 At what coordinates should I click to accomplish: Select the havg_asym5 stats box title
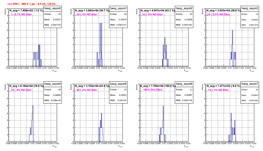coord(118,84)
